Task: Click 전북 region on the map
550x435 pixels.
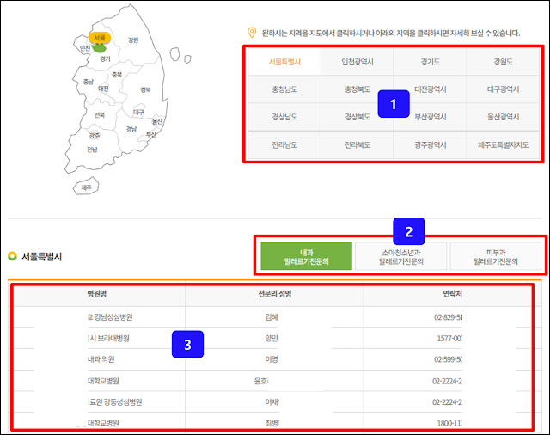Action: click(100, 114)
